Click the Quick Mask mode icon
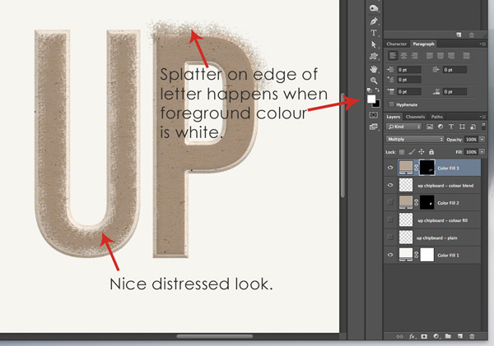494x346 pixels. pos(374,115)
